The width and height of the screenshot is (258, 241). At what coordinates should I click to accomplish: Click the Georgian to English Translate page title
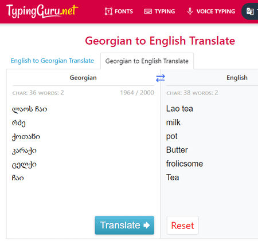tap(160, 41)
